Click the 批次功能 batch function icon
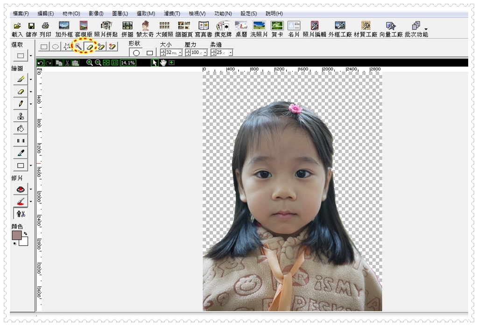The width and height of the screenshot is (478, 326). pos(416,26)
